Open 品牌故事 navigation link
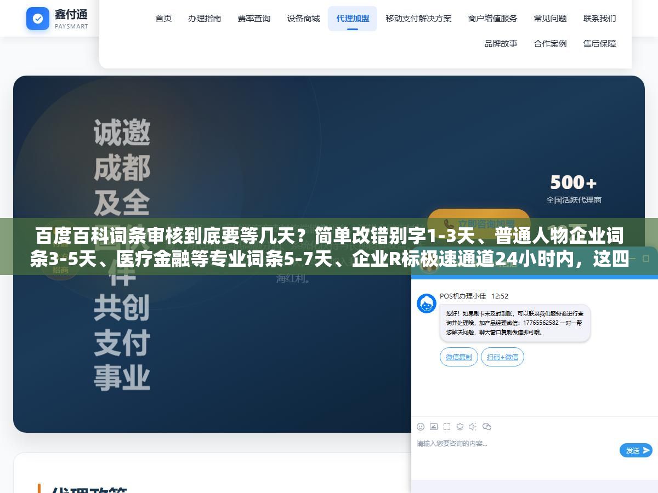The height and width of the screenshot is (493, 658). [501, 43]
